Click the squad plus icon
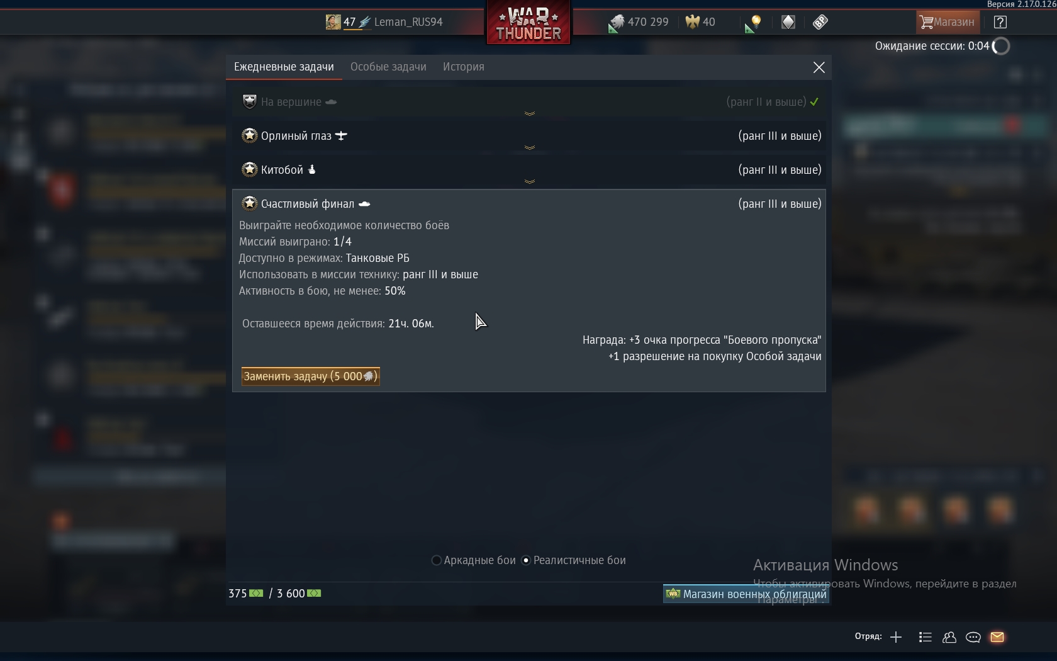The height and width of the screenshot is (661, 1057). coord(896,637)
